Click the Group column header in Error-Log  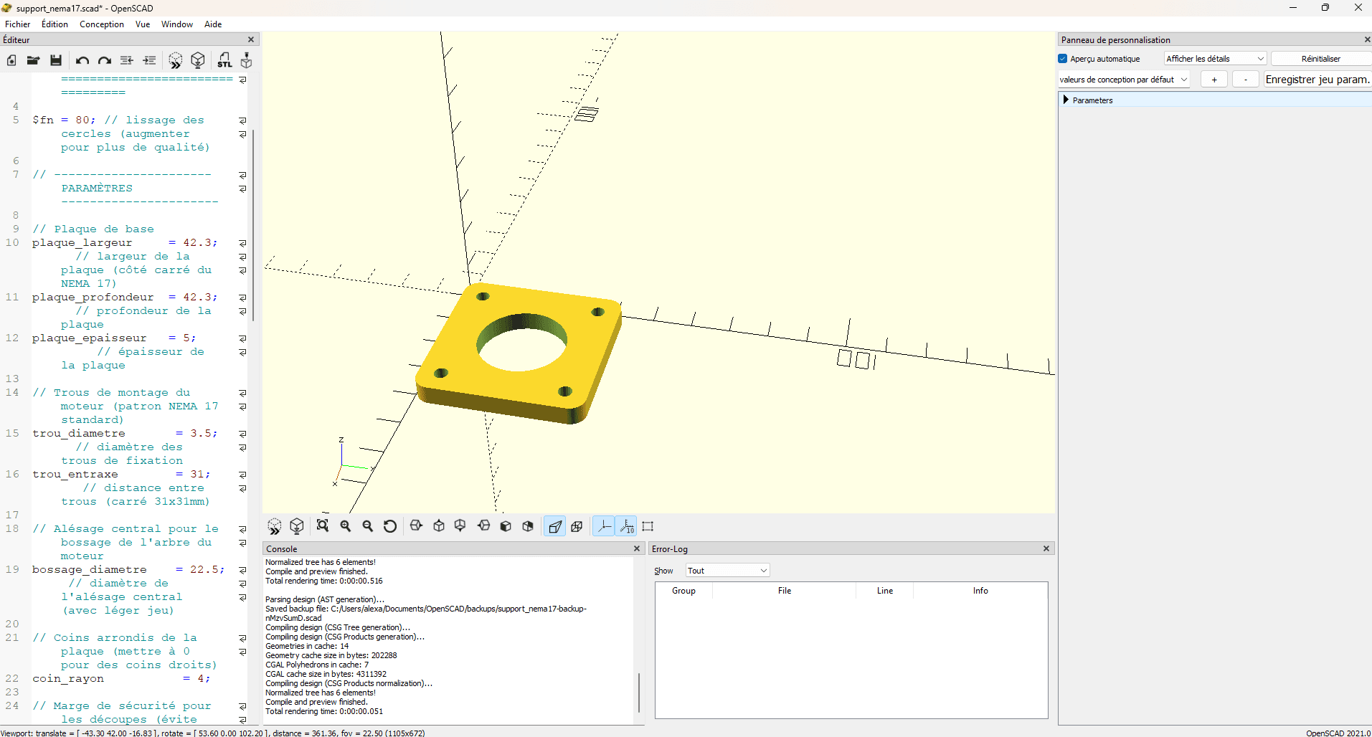683,591
